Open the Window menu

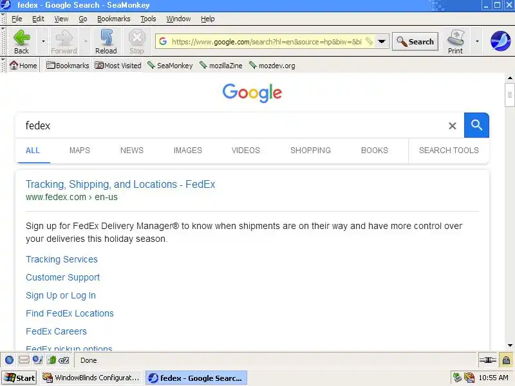[178, 19]
